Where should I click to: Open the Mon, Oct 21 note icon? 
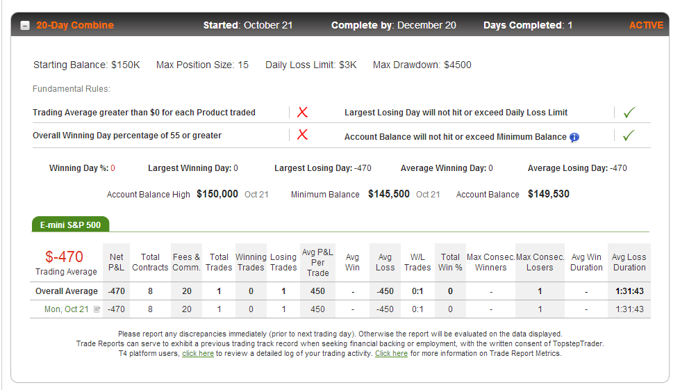[97, 309]
